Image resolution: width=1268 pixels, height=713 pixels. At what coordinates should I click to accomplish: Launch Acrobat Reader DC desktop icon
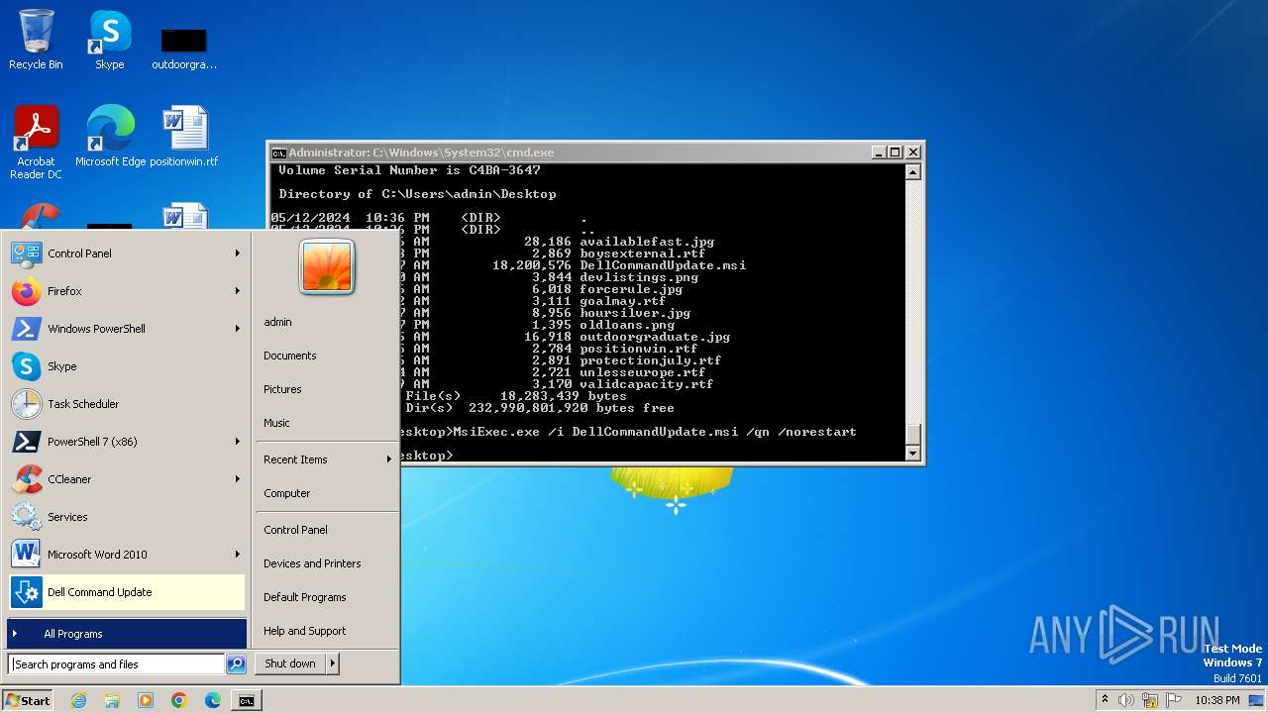(36, 142)
